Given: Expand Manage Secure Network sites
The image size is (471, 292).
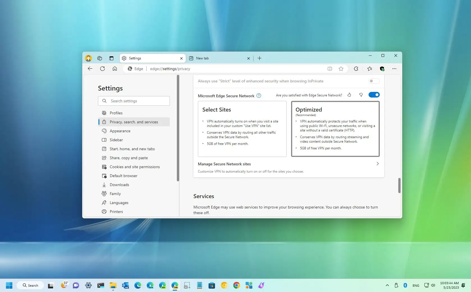Looking at the screenshot, I should pos(378,164).
